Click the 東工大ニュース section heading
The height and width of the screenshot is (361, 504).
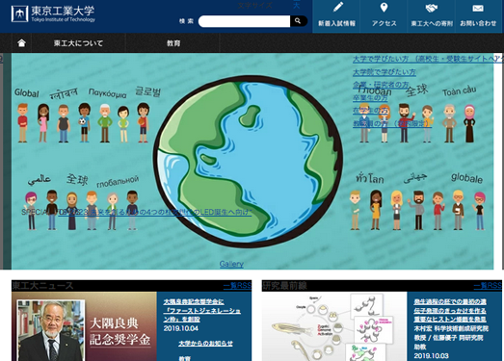pos(42,286)
